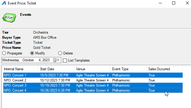The height and width of the screenshot is (108, 191).
Task: Click True value in Concert 2 row
Action: click(152, 80)
